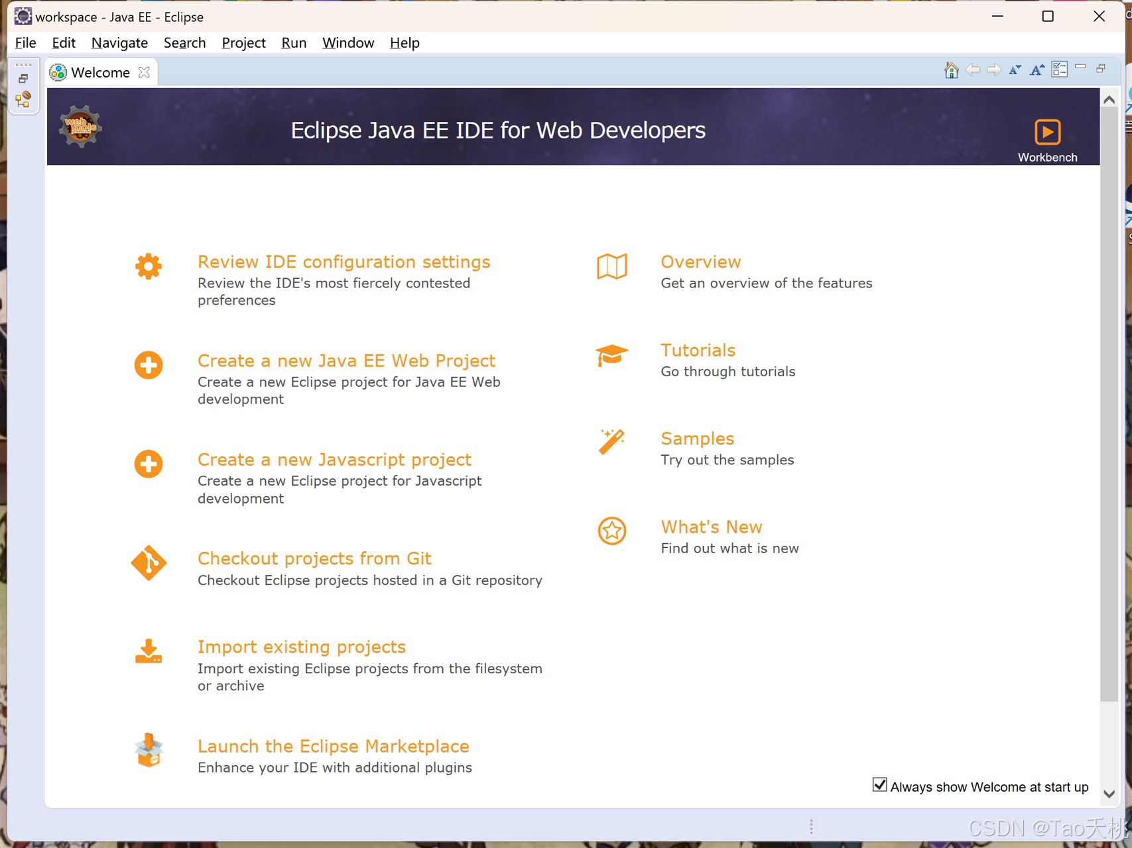Toggle Always show Welcome at start up
Screen dimensions: 1132x848
pos(880,785)
